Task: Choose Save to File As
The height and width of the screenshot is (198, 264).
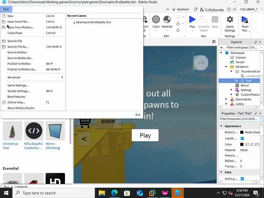Action: (33, 47)
